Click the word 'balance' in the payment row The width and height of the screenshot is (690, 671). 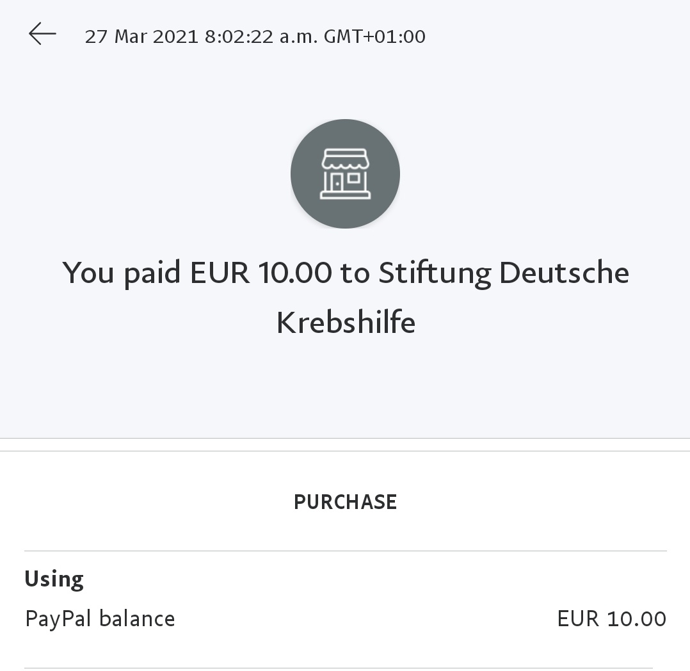(137, 619)
